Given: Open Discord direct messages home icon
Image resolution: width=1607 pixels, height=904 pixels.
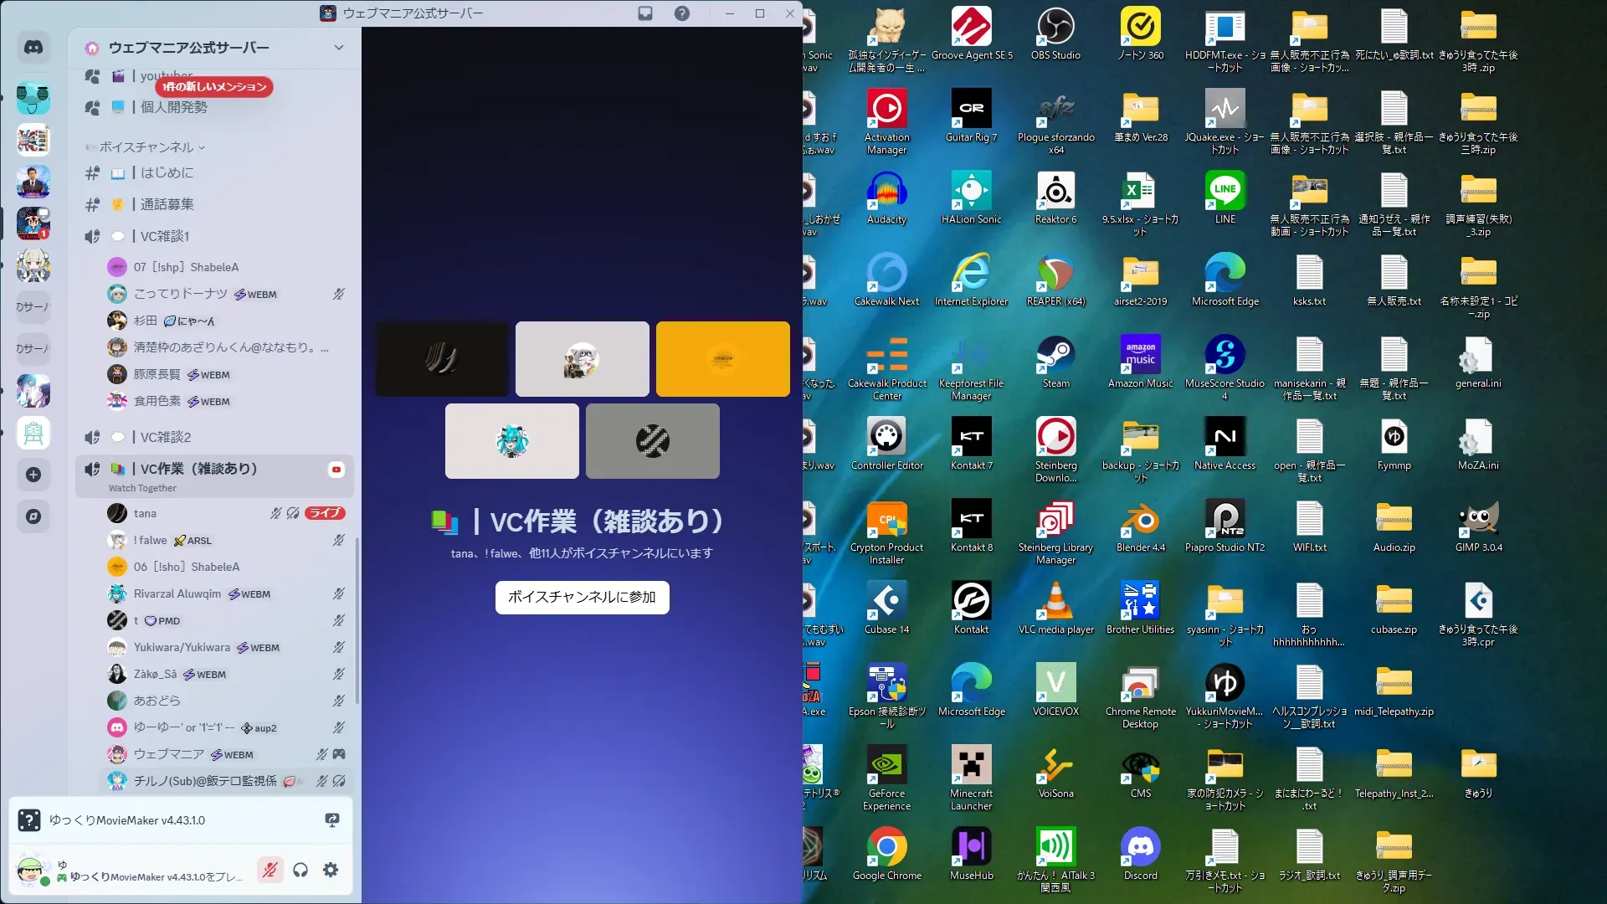Looking at the screenshot, I should 33,48.
